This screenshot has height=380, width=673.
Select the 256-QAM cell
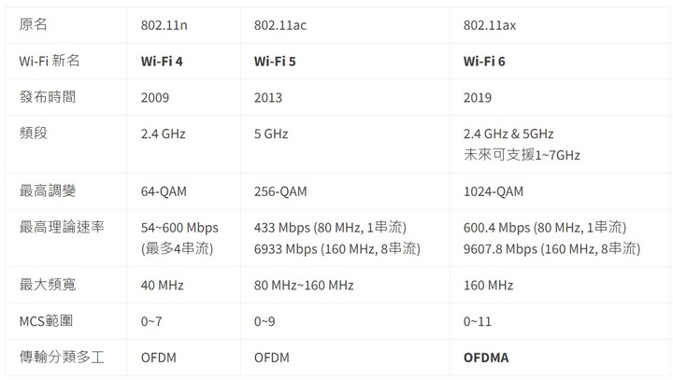click(x=345, y=191)
